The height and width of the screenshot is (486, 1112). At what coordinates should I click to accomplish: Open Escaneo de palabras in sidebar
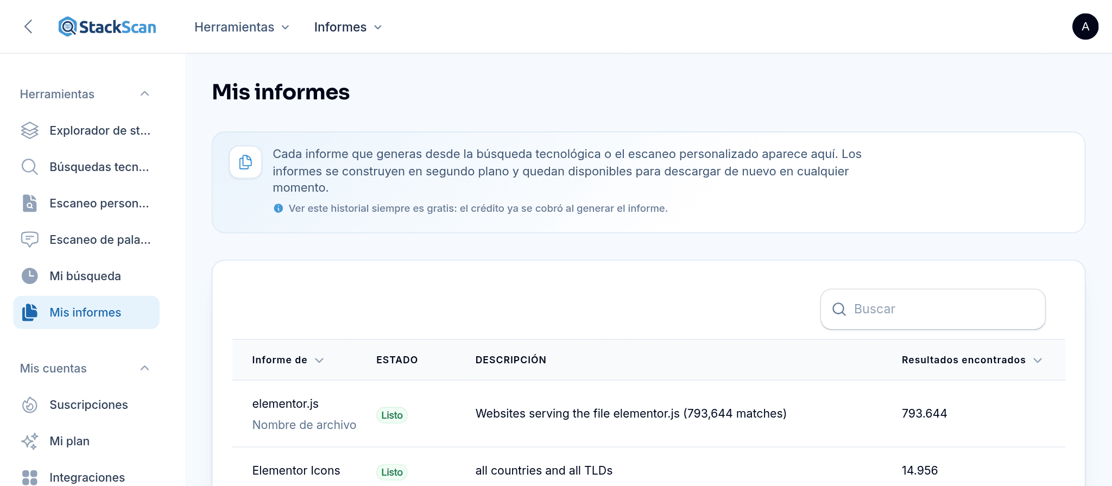tap(86, 239)
